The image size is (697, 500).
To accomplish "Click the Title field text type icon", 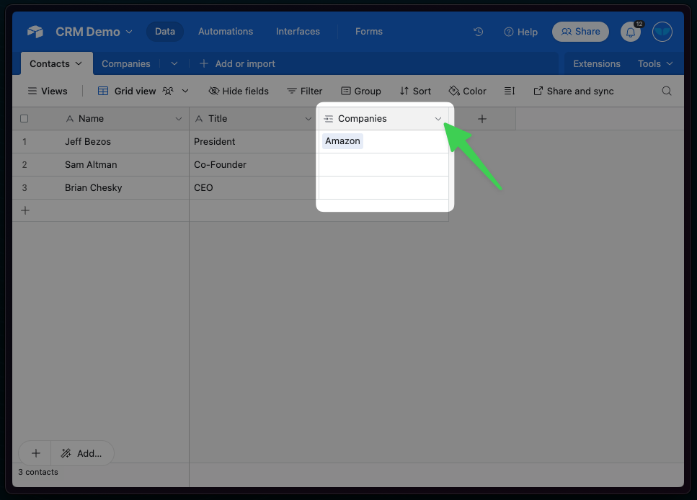I will 199,119.
